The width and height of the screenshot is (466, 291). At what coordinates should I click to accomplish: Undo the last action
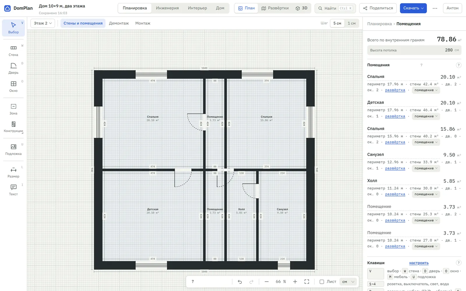[240, 282]
